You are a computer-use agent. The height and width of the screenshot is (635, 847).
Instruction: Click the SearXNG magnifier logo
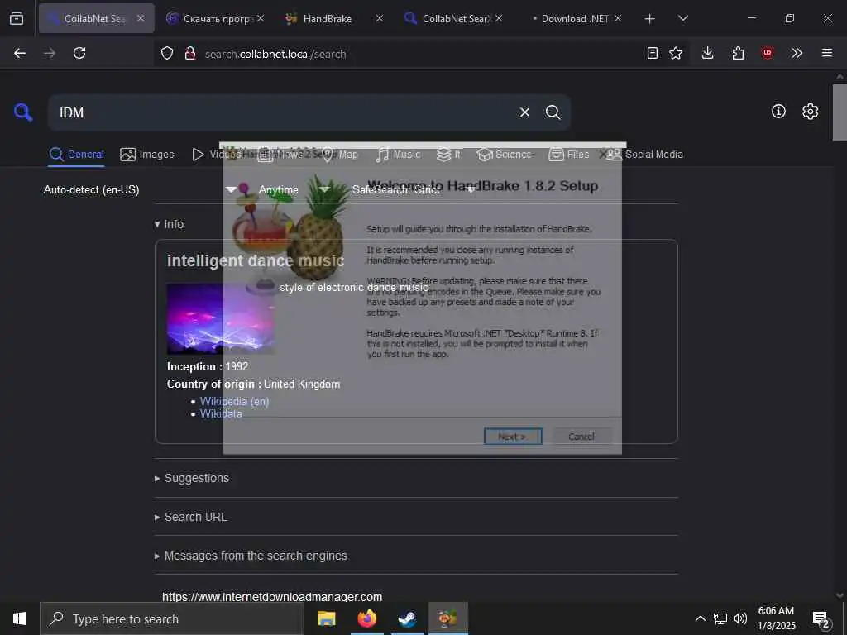coord(23,112)
